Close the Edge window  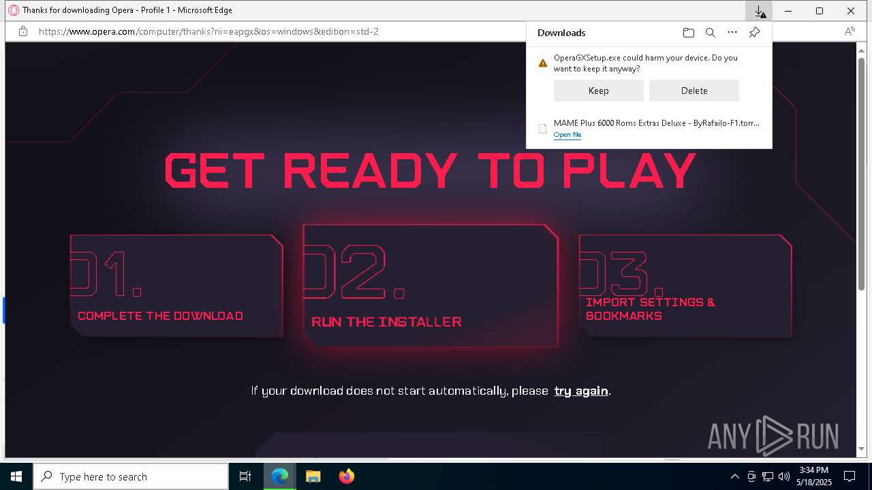pos(851,11)
